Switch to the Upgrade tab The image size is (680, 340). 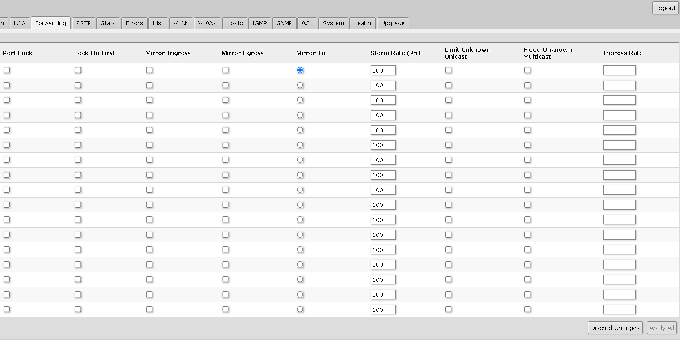point(392,23)
